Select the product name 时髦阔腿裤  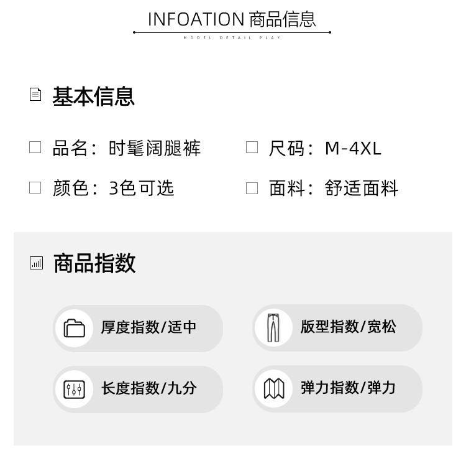tap(155, 148)
